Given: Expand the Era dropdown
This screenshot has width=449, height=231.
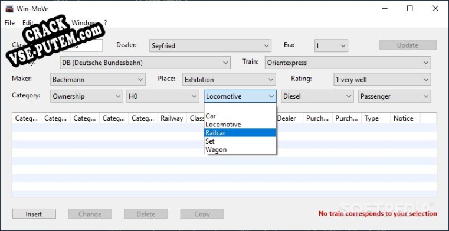Looking at the screenshot, I should [x=331, y=46].
